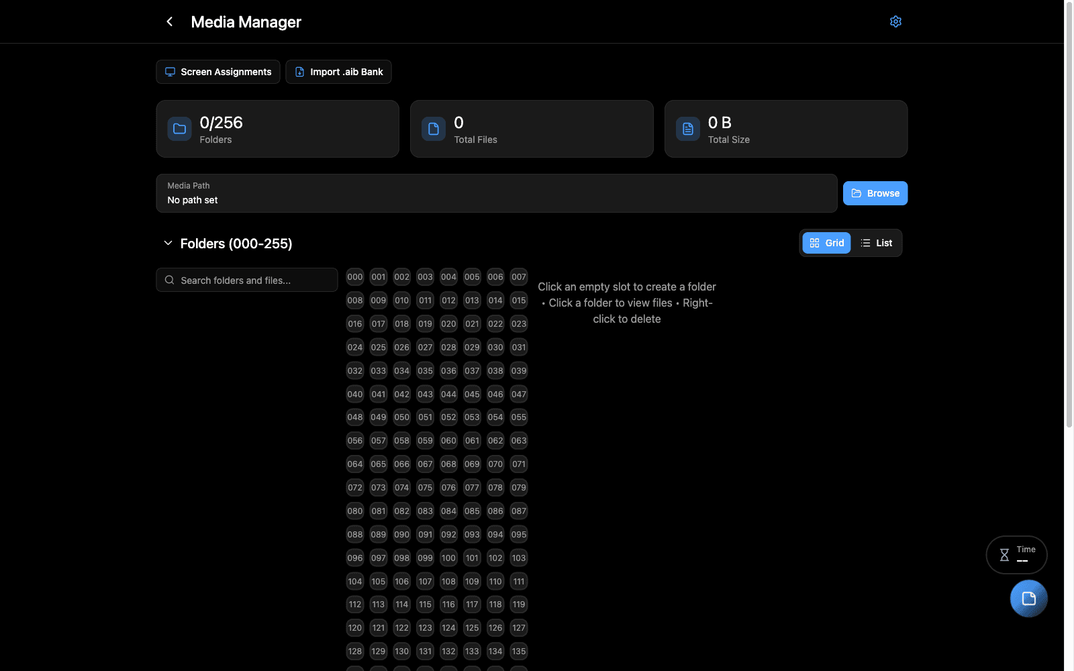The width and height of the screenshot is (1074, 671).
Task: Click the page vertical scrollbar
Action: (x=1069, y=215)
